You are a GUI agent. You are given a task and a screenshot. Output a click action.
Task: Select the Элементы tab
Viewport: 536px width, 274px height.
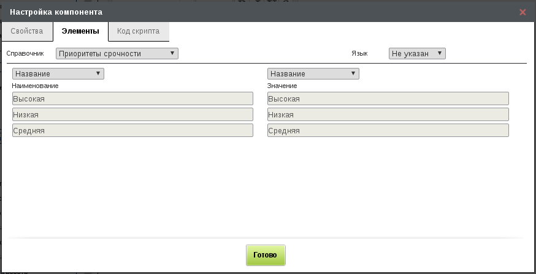pos(80,31)
